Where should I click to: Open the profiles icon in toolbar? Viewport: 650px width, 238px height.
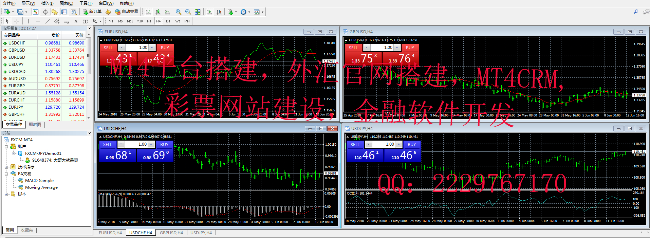point(20,12)
